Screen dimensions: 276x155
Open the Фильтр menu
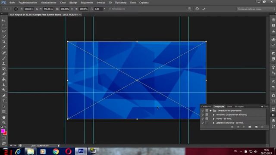click(x=100, y=3)
